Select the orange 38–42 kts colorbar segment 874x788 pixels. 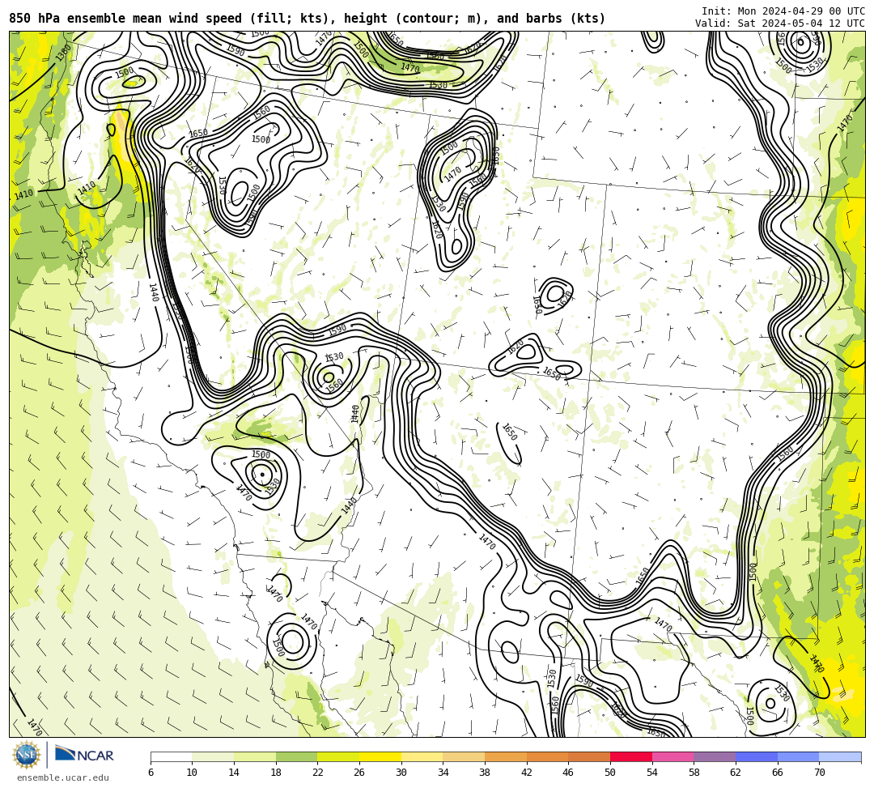(x=506, y=756)
